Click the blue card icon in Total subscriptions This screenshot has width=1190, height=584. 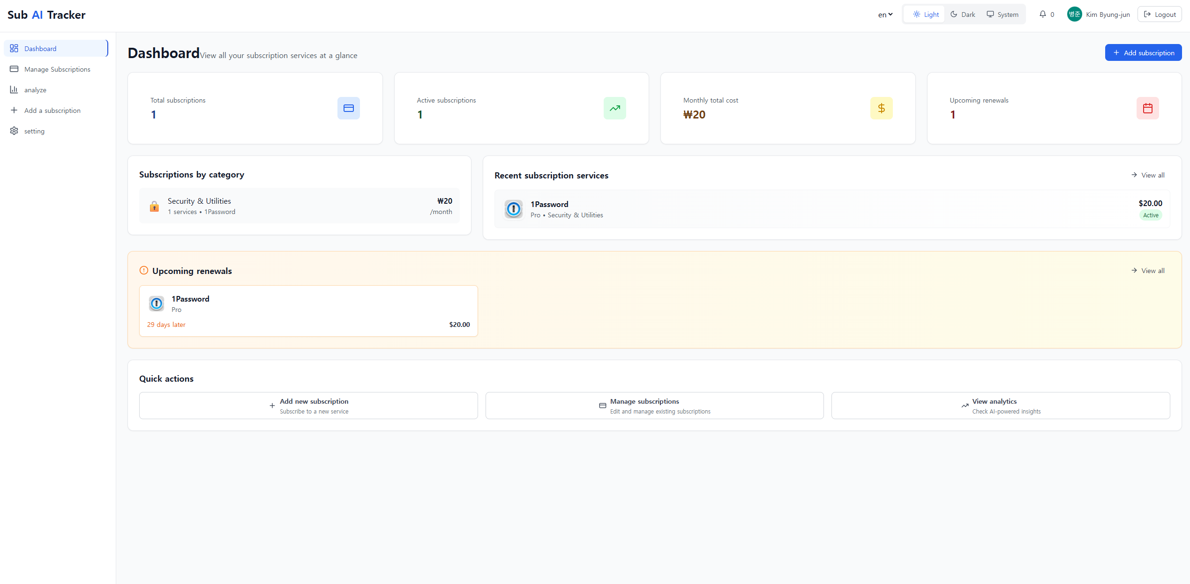(348, 108)
